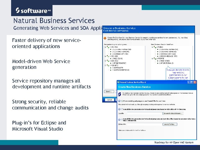Select '2 HELD-ID' under PRIVATE in new interface
The width and height of the screenshot is (200, 150).
coord(164,61)
